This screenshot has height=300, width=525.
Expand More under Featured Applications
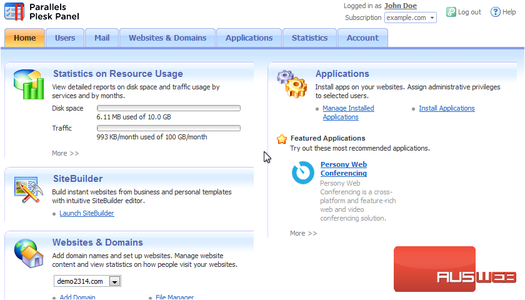(x=303, y=233)
